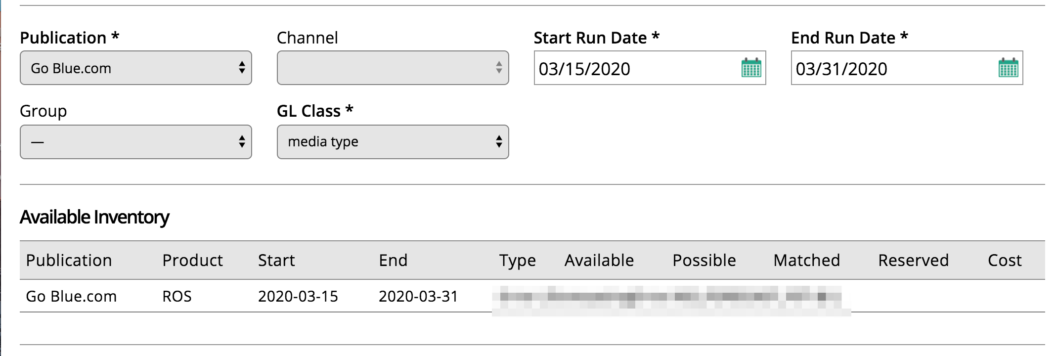The height and width of the screenshot is (356, 1056).
Task: Open the End Run Date calendar picker
Action: tap(1008, 68)
